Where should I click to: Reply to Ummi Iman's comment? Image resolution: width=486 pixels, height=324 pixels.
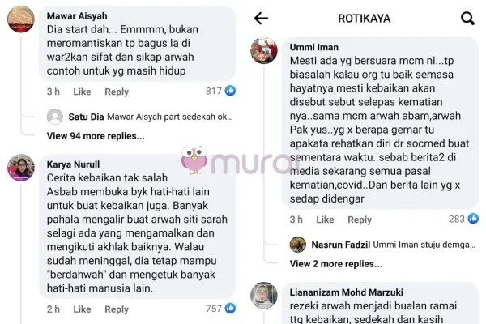pos(360,220)
